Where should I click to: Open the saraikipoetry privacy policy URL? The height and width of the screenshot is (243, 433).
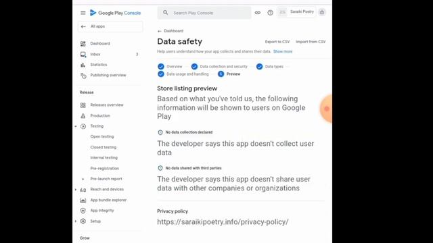[x=223, y=222]
